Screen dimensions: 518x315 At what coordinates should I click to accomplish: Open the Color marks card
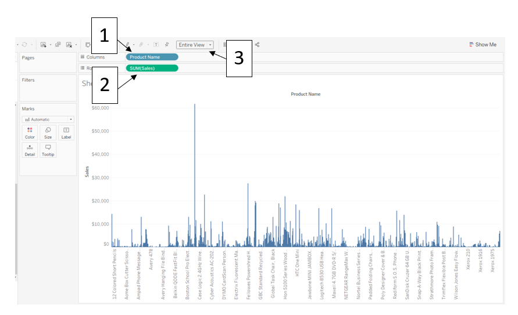pos(30,133)
